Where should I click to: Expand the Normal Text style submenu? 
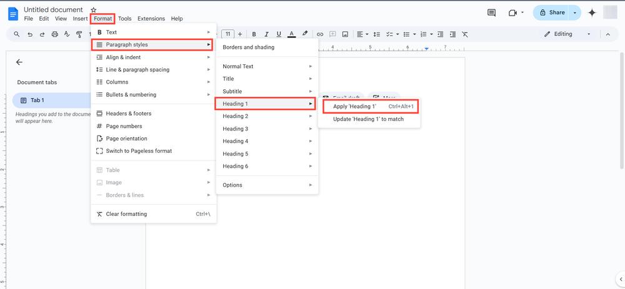pos(267,67)
